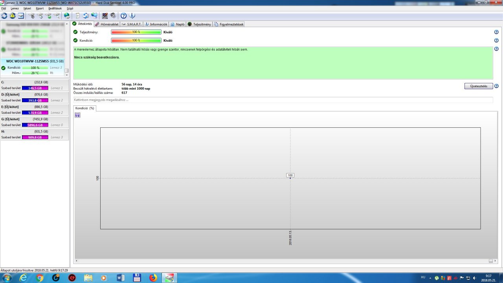This screenshot has width=503, height=283.
Task: Click the disk with clock toolbar icon
Action: pos(40,16)
